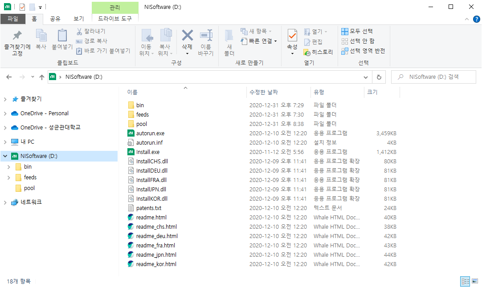
Task: Click the Delete (삭제) X icon
Action: [x=187, y=35]
